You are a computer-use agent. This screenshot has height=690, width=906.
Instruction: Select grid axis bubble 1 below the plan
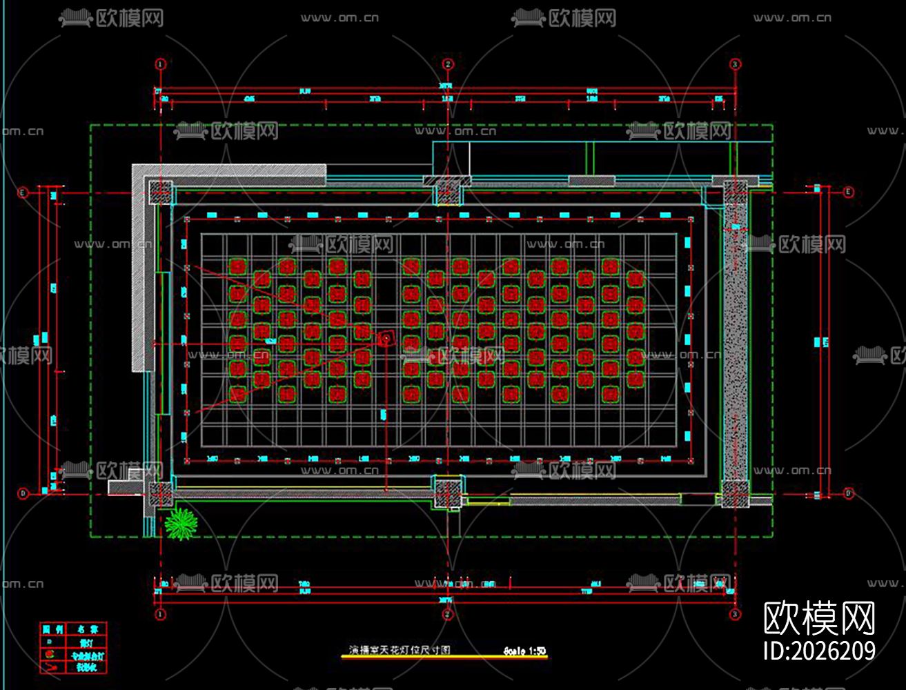tap(161, 613)
